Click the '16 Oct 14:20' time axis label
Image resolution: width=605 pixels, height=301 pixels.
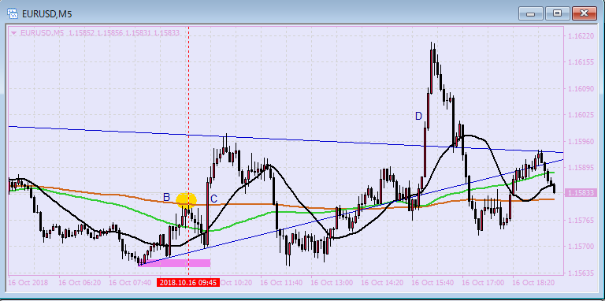(x=382, y=282)
